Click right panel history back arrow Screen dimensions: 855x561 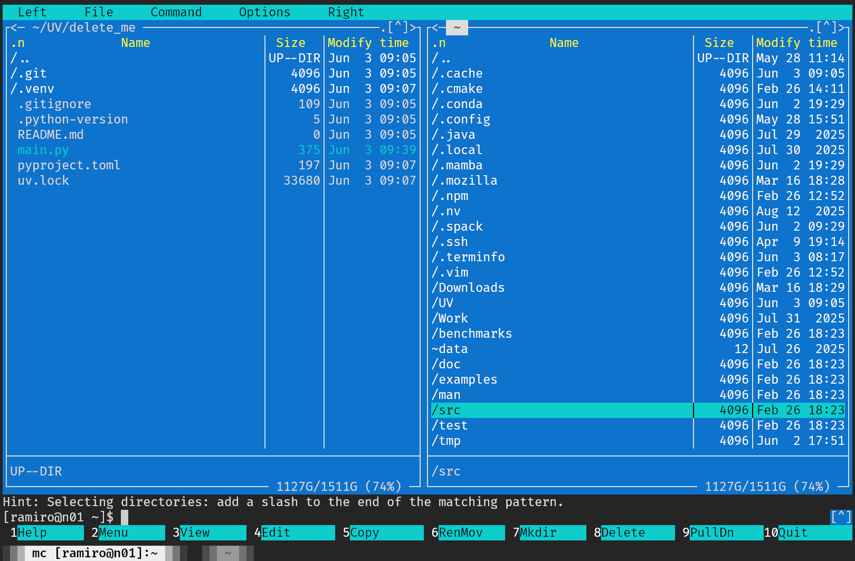(435, 27)
